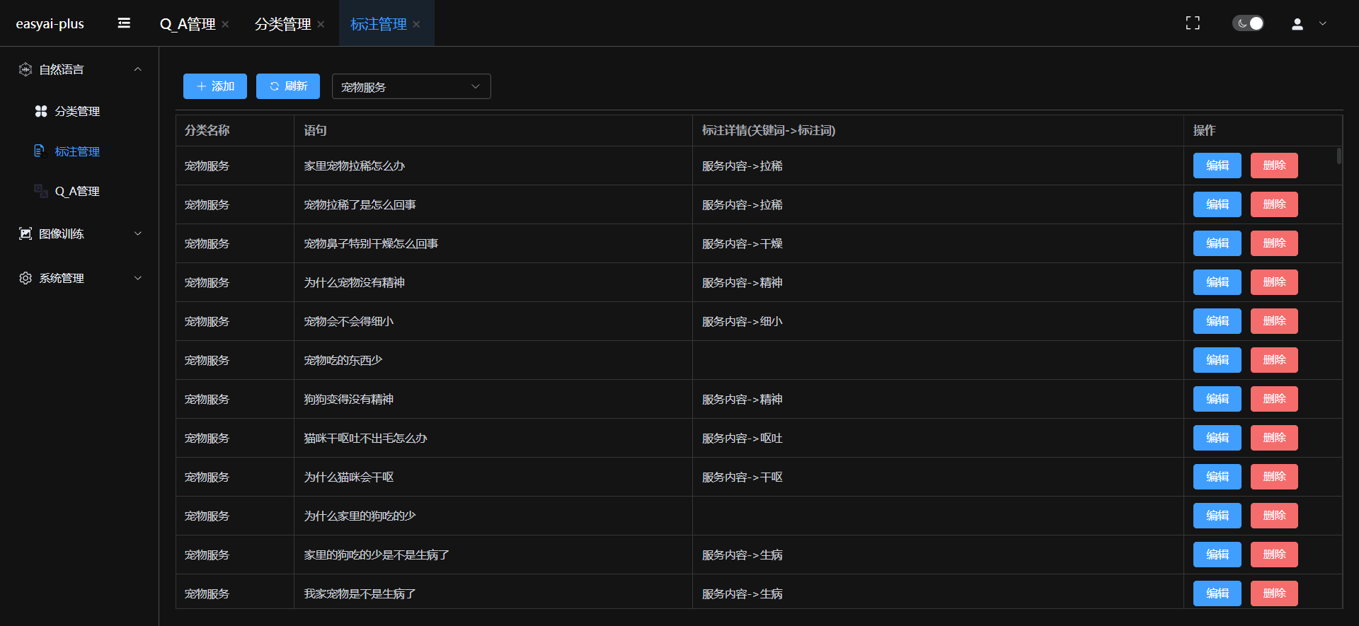Switch to the 分类管理 tab

pos(283,24)
